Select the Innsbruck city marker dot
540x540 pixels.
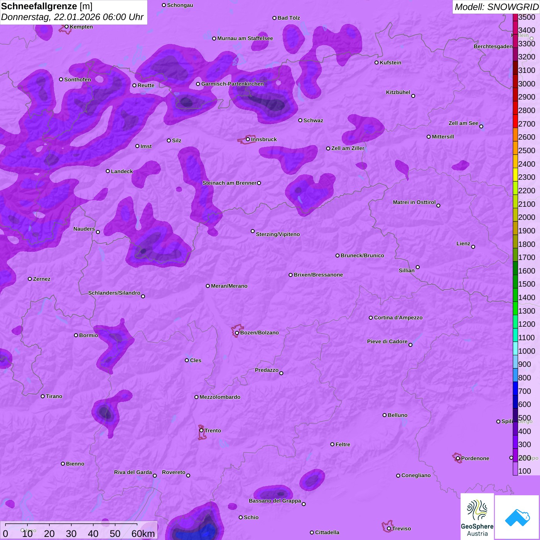[x=248, y=139]
